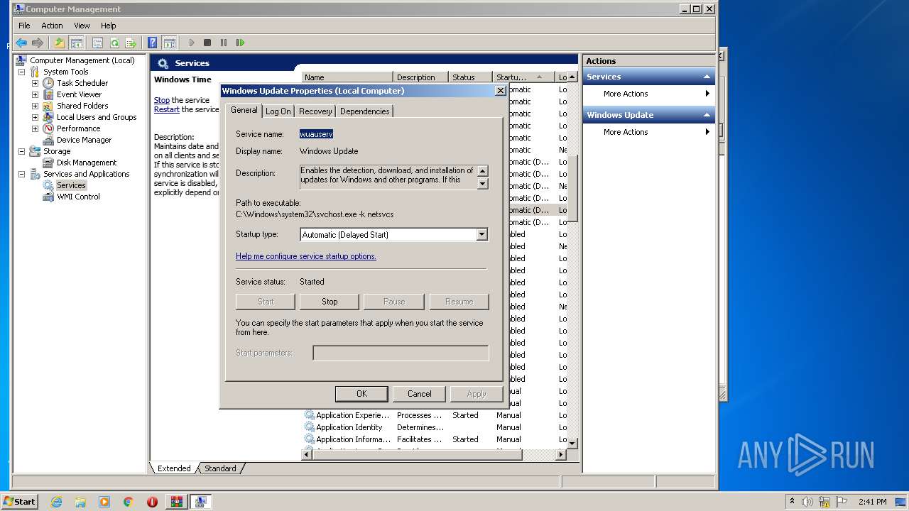Viewport: 909px width, 511px height.
Task: Expand the Performance node
Action: click(x=35, y=128)
